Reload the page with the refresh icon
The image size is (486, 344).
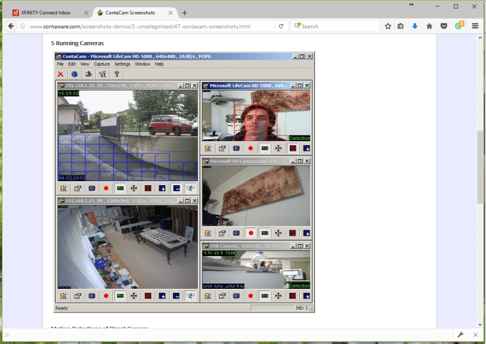[281, 26]
